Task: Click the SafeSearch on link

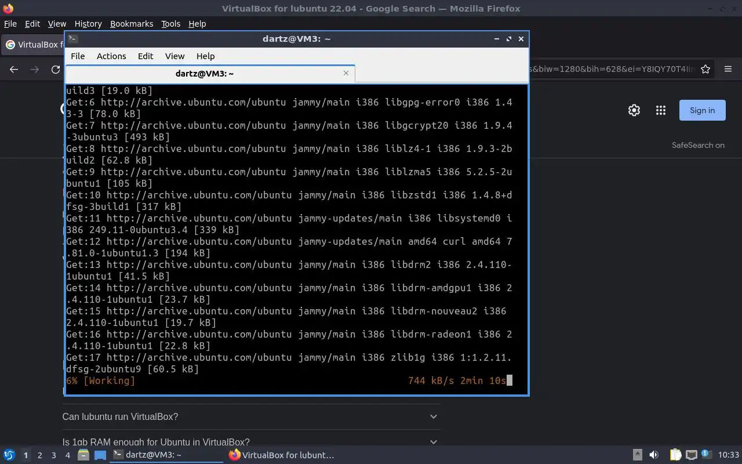Action: click(698, 145)
